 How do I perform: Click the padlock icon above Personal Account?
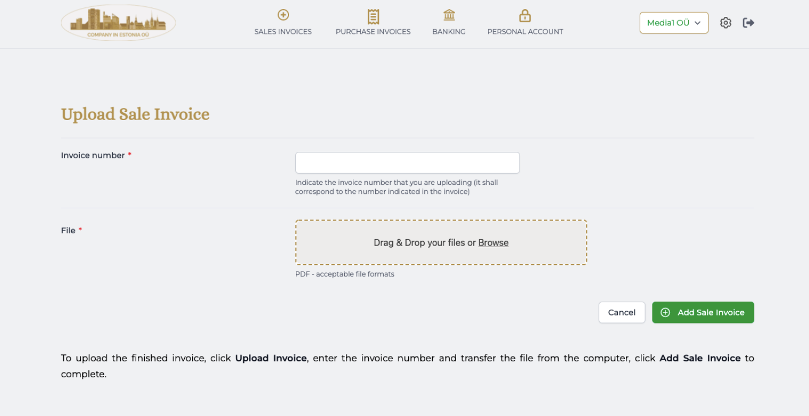click(x=525, y=15)
